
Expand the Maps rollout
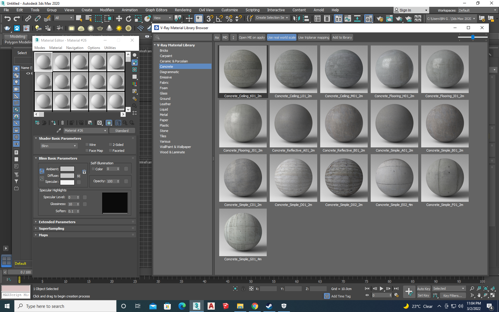coord(43,235)
